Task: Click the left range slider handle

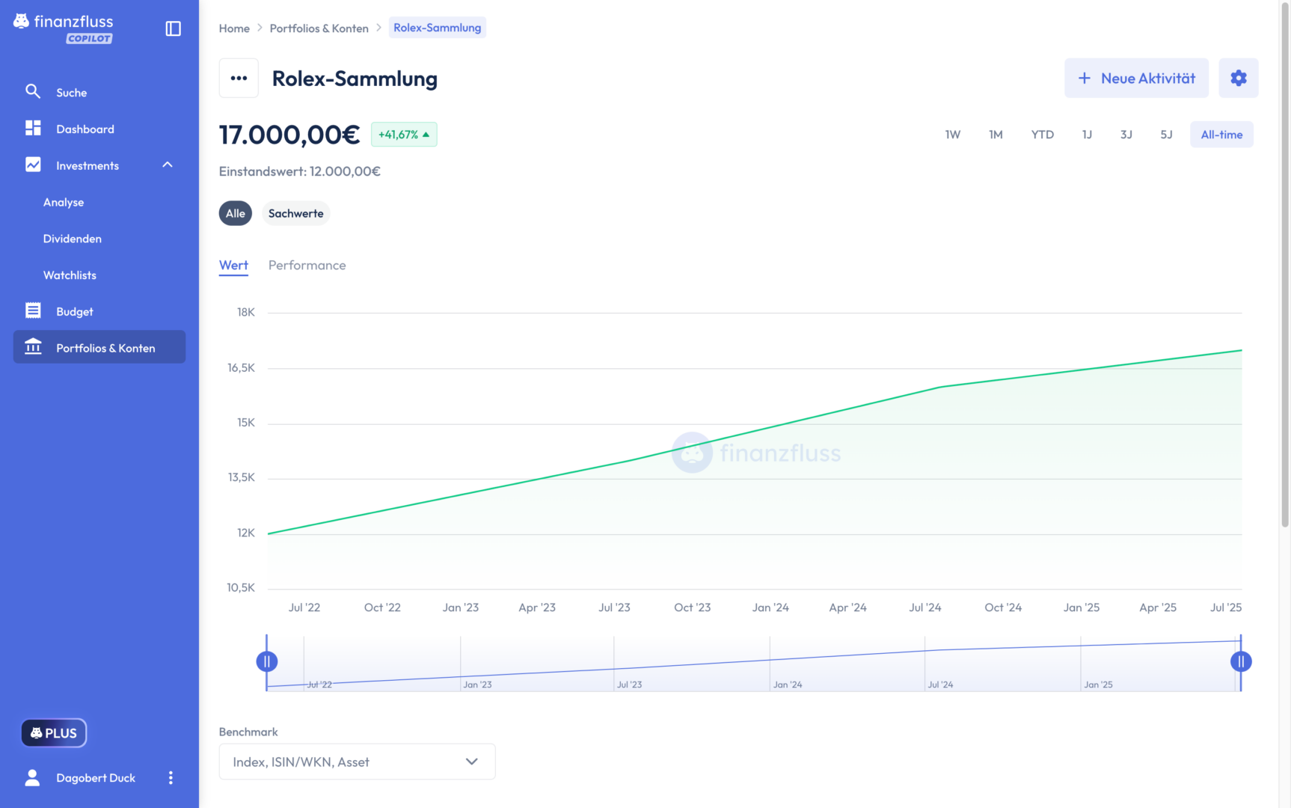Action: coord(267,661)
